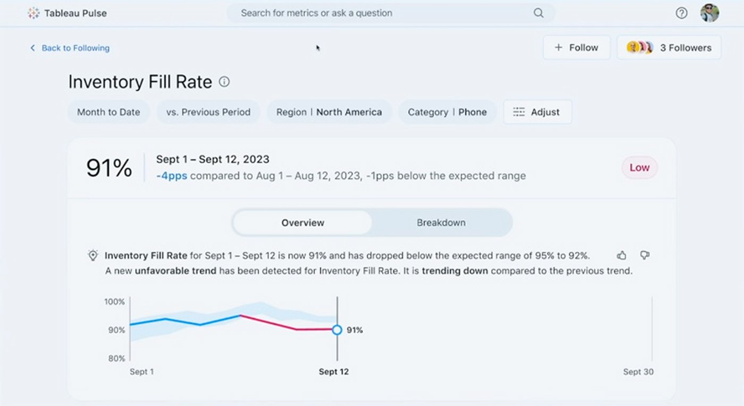Open the user profile avatar

pyautogui.click(x=709, y=13)
